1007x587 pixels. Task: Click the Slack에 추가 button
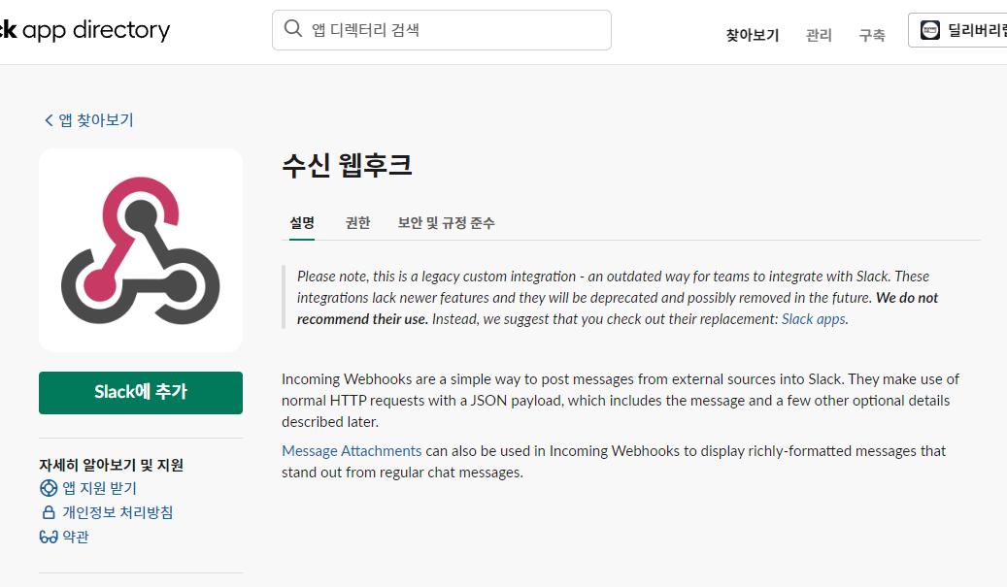coord(141,393)
